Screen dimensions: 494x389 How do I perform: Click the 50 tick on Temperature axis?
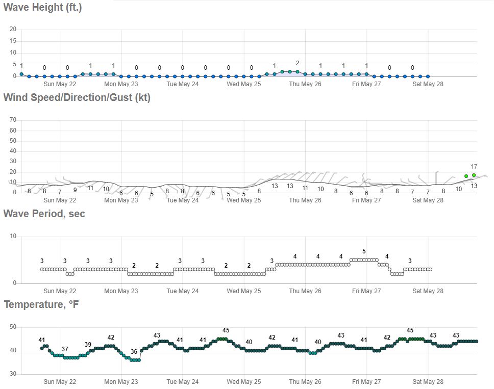(13, 327)
